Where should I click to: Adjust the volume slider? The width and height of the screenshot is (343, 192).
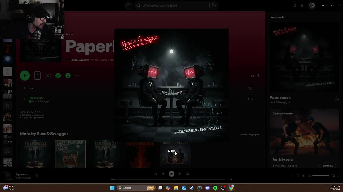tap(320, 176)
